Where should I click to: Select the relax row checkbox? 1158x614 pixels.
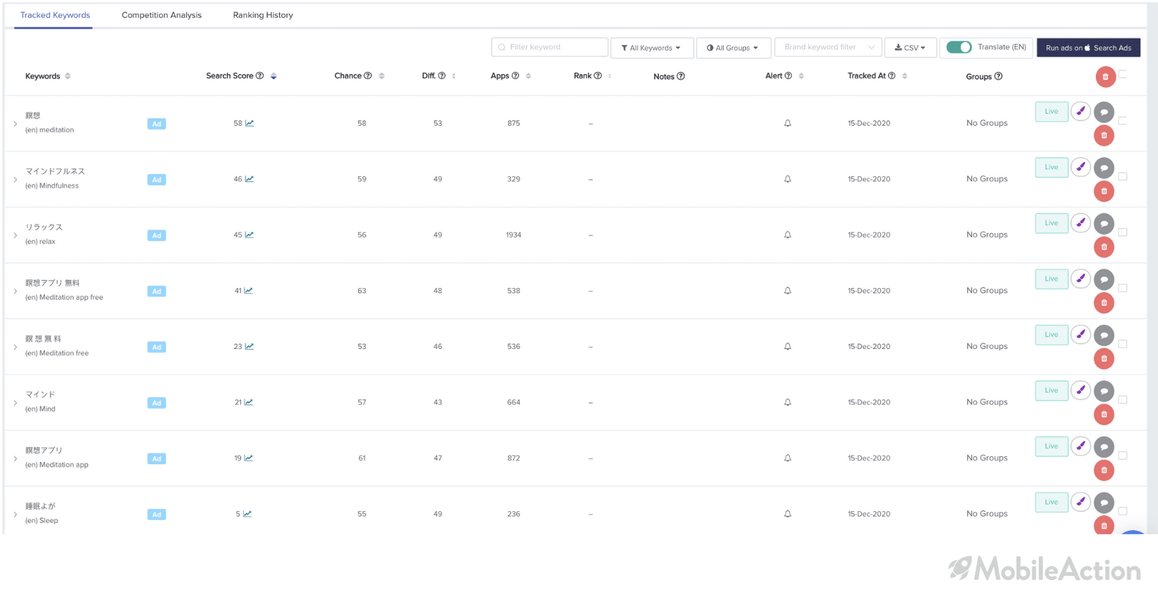click(x=1123, y=232)
